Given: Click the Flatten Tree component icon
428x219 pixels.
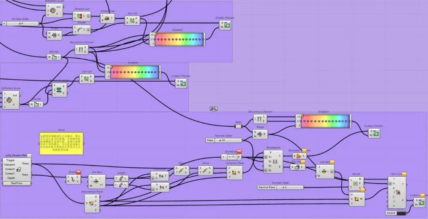Looking at the screenshot, I should click(x=107, y=18).
